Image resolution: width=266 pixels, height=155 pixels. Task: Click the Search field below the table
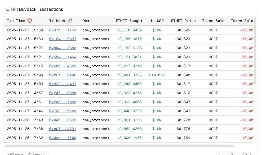click(39, 154)
